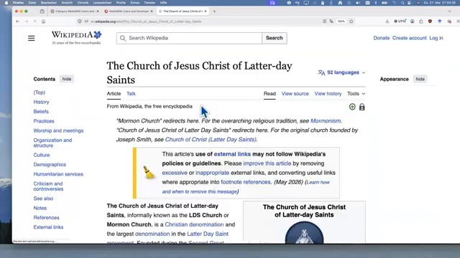This screenshot has height=258, width=460.
Task: Open the browser home page icon
Action: coord(43,21)
